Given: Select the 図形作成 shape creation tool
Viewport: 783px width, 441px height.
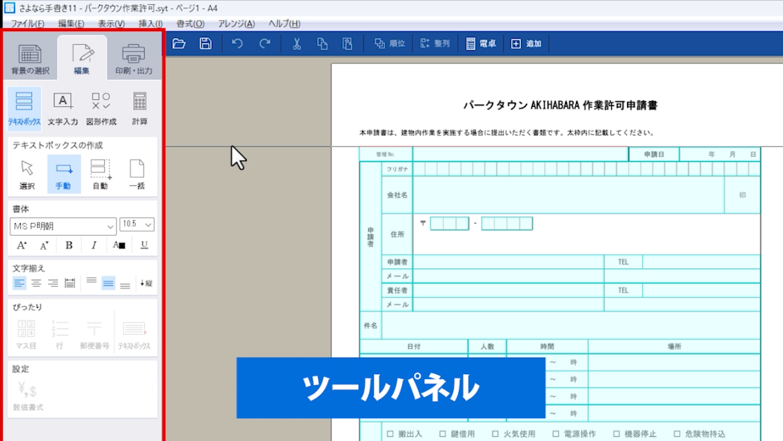Looking at the screenshot, I should click(x=101, y=109).
